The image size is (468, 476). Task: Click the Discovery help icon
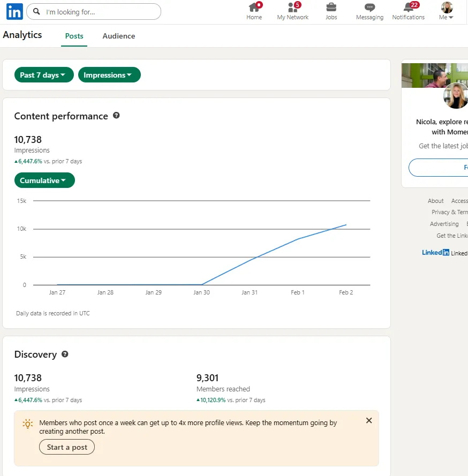click(x=65, y=354)
